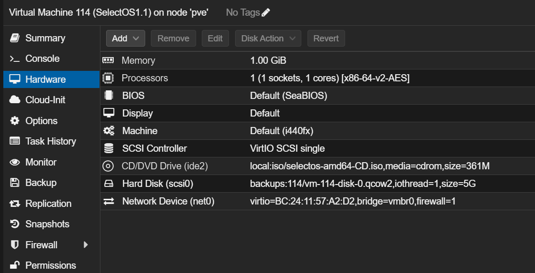Screen dimensions: 535x273
Task: Click the Network Device arrows icon
Action: pos(109,201)
